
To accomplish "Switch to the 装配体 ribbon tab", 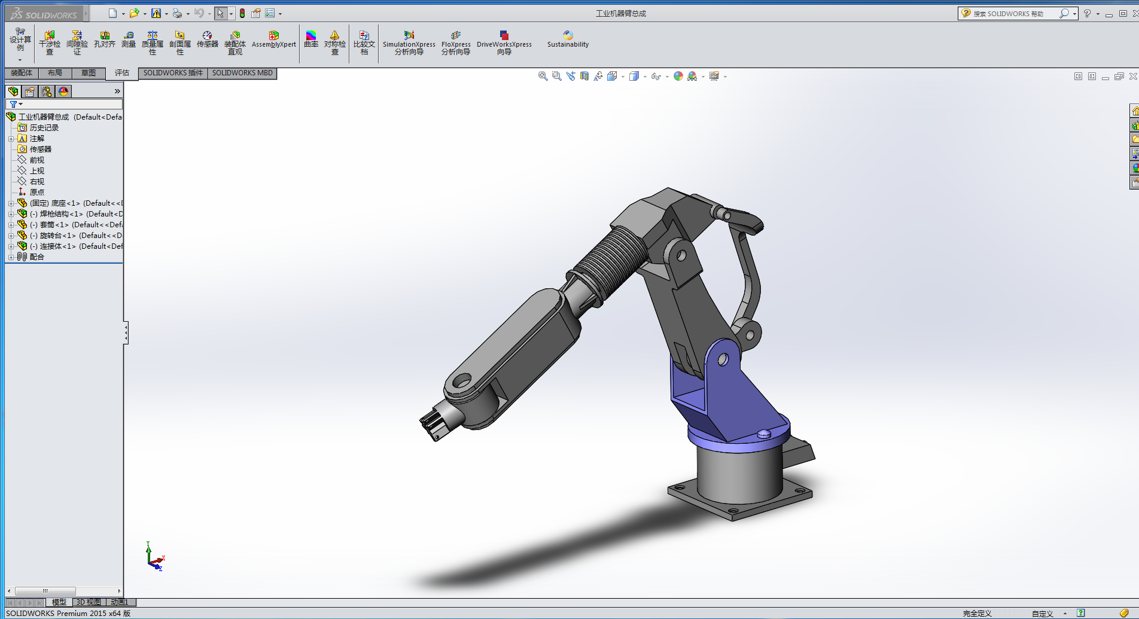I will pos(22,73).
